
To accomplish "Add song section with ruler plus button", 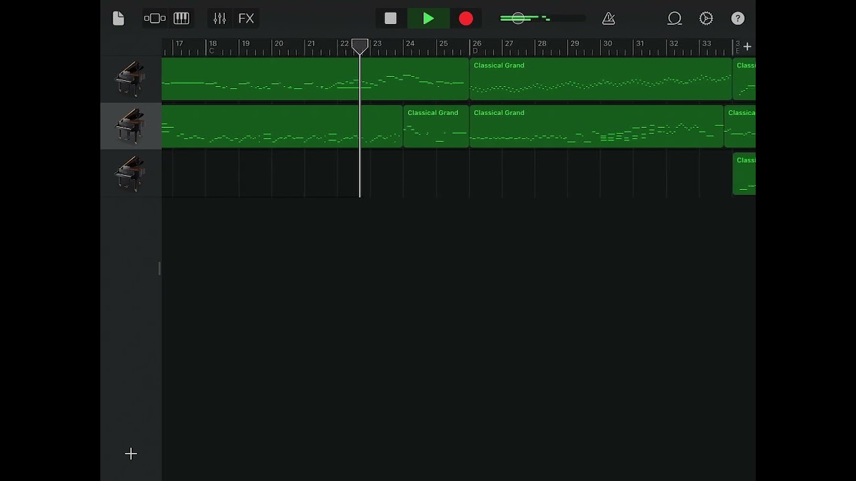I will pos(747,47).
